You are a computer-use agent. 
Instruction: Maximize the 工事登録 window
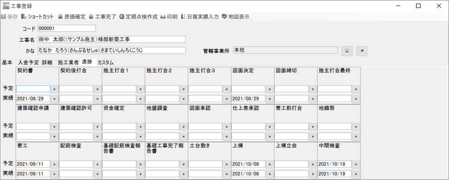[x=418, y=6]
